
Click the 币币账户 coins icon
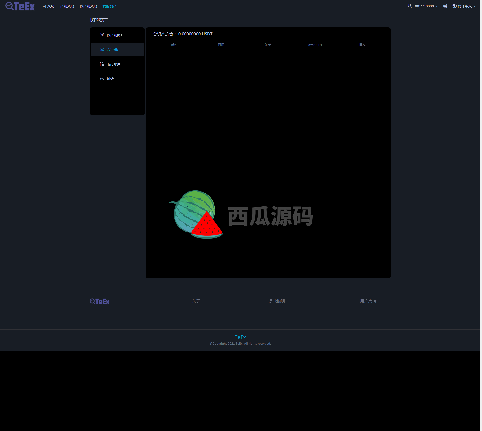102,64
